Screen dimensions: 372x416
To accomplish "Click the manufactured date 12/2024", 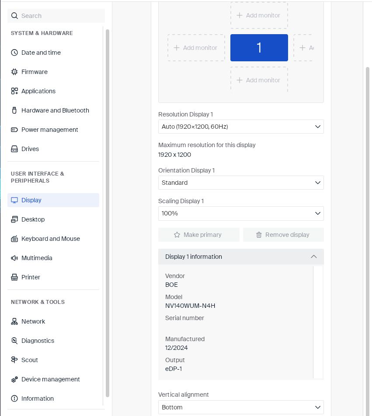I will pyautogui.click(x=176, y=348).
